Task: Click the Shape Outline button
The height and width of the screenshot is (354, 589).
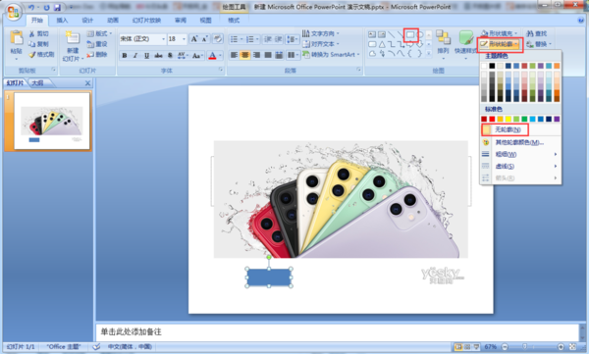Action: coord(500,44)
